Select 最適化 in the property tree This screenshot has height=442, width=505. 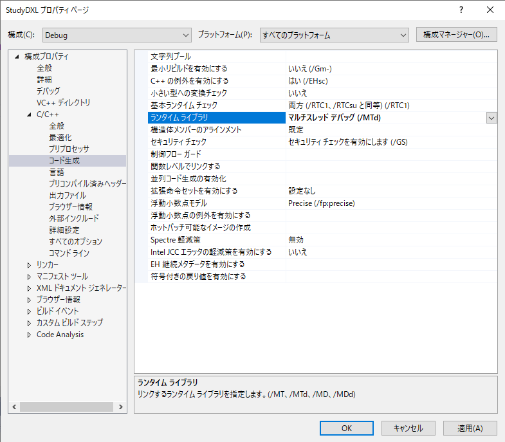click(60, 138)
